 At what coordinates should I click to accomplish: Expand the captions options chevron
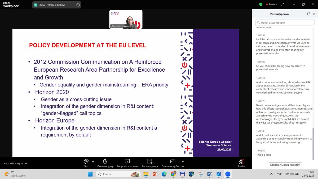[x=183, y=161]
